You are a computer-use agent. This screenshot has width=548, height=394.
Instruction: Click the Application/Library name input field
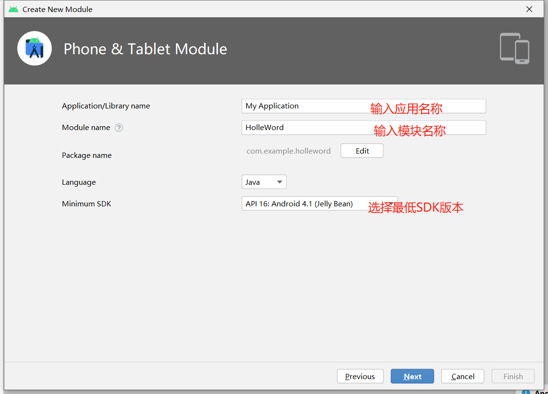tap(363, 106)
